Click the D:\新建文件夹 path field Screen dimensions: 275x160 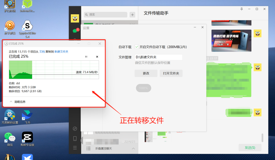(x=159, y=57)
